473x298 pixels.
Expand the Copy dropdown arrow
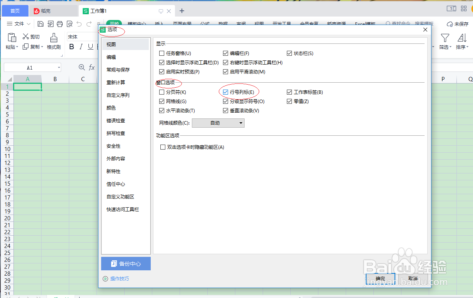[42, 47]
